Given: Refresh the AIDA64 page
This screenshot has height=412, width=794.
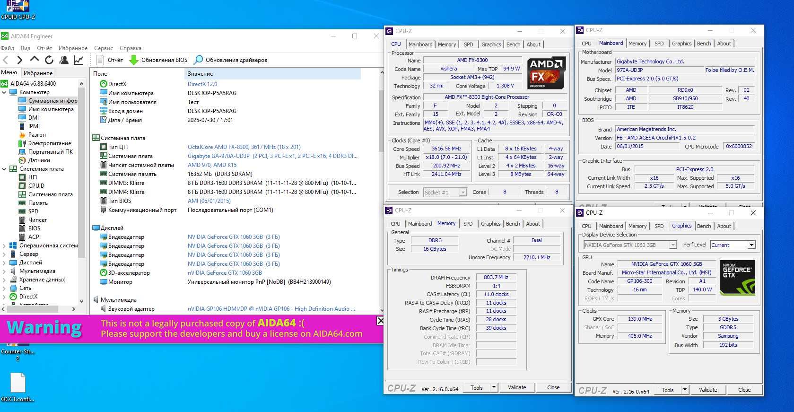Looking at the screenshot, I should (x=49, y=60).
